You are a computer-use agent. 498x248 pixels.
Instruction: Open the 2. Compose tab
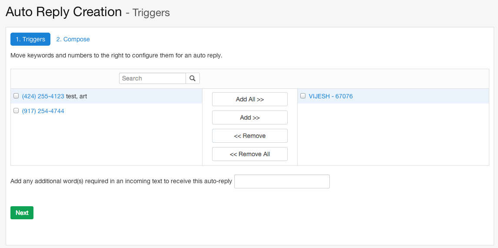pyautogui.click(x=73, y=39)
